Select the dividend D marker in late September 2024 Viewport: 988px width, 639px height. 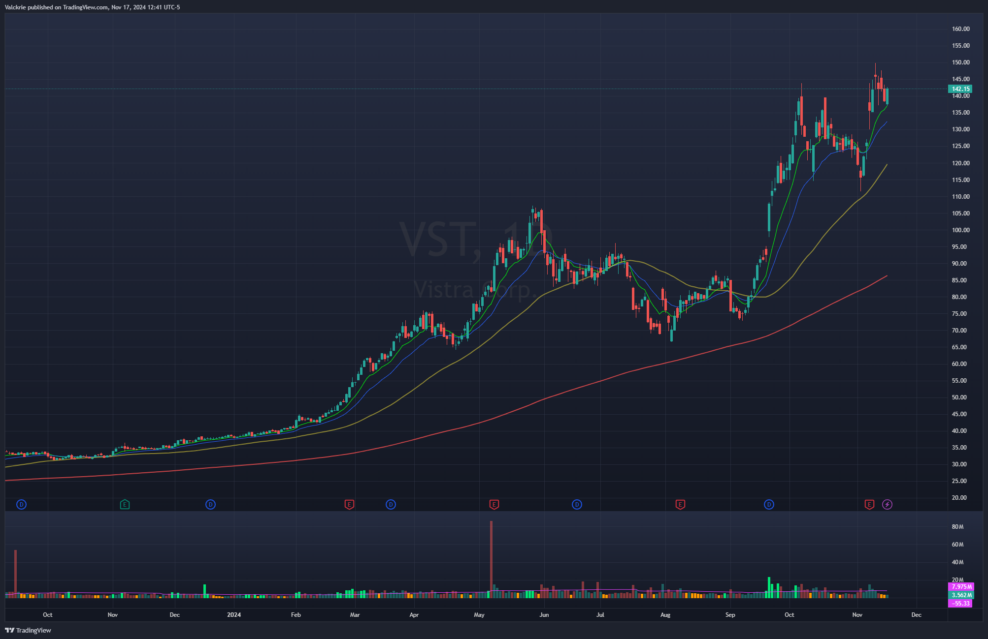769,504
